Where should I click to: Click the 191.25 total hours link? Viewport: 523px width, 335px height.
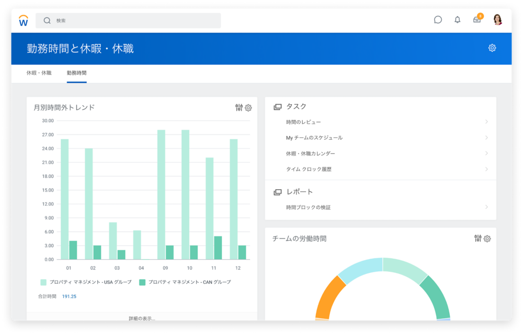[x=69, y=296]
